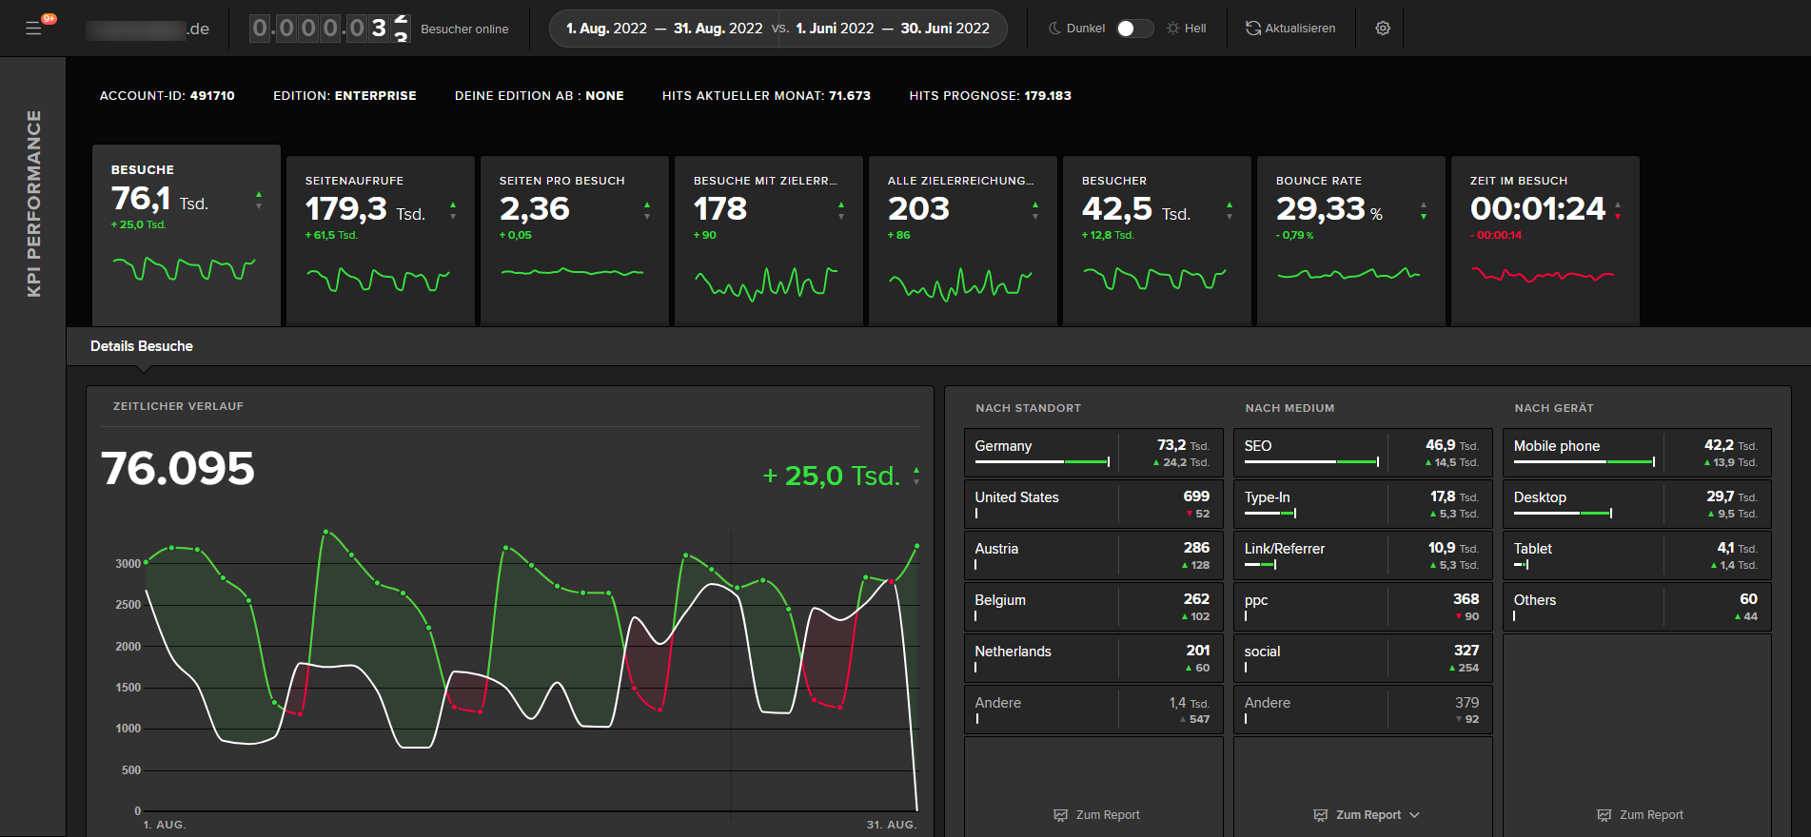The height and width of the screenshot is (837, 1811).
Task: Click trend arrows on Alle Zielerreichung card
Action: pos(1035,210)
